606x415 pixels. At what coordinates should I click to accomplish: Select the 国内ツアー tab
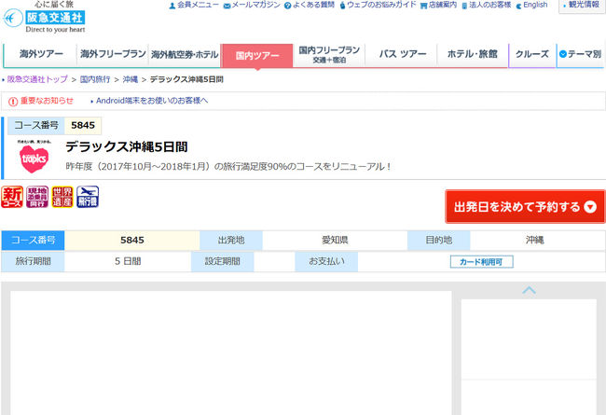coord(257,56)
